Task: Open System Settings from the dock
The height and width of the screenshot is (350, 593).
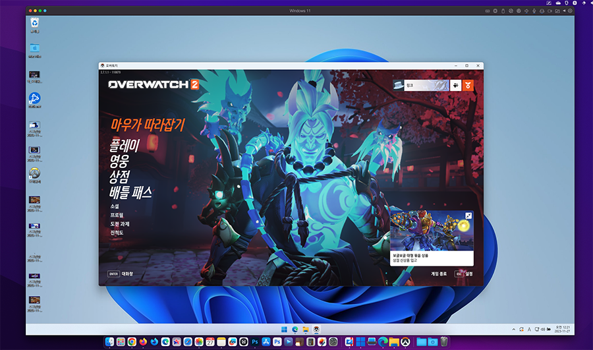Action: [333, 342]
